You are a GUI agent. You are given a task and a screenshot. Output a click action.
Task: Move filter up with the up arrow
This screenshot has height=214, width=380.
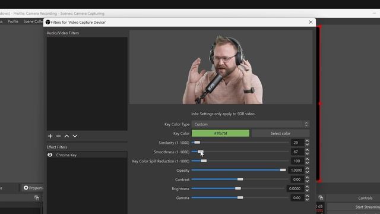66,136
